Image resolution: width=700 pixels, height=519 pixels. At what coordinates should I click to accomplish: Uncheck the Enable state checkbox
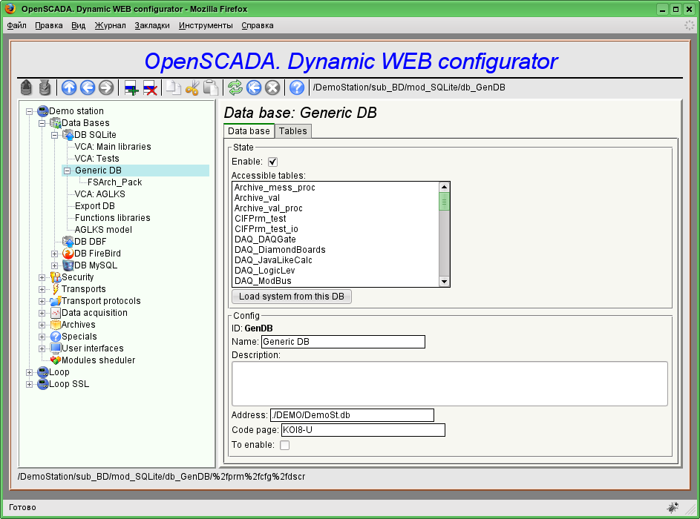tap(272, 162)
